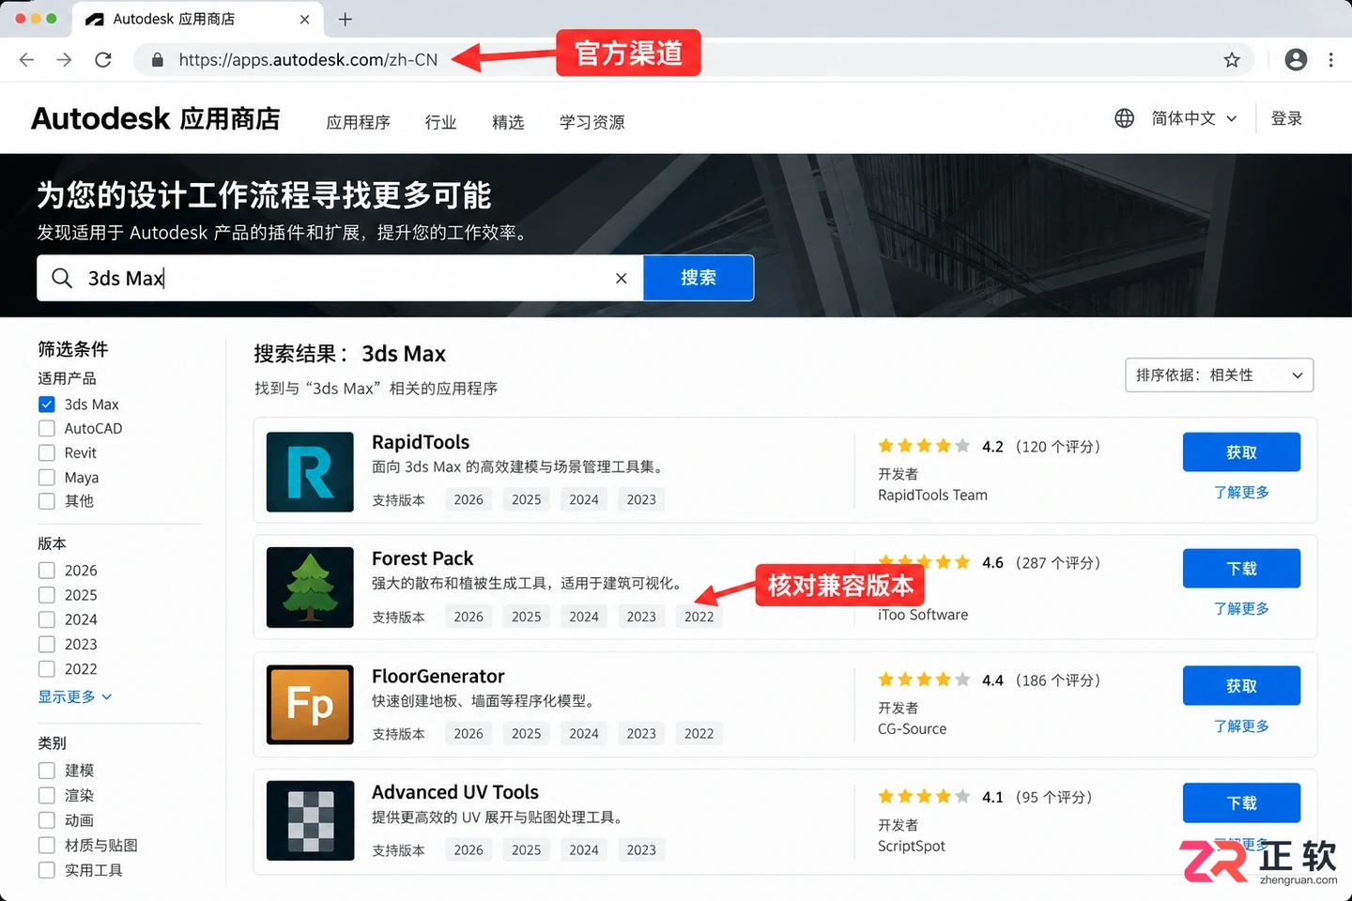Go back with browser back arrow
The height and width of the screenshot is (901, 1352).
pyautogui.click(x=26, y=60)
